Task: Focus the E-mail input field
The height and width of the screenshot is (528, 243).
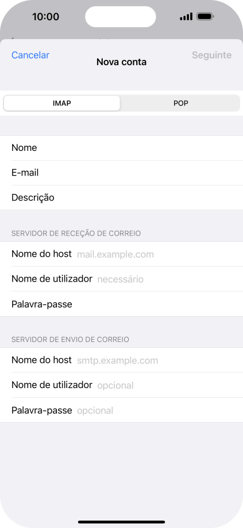Action: pos(121,173)
